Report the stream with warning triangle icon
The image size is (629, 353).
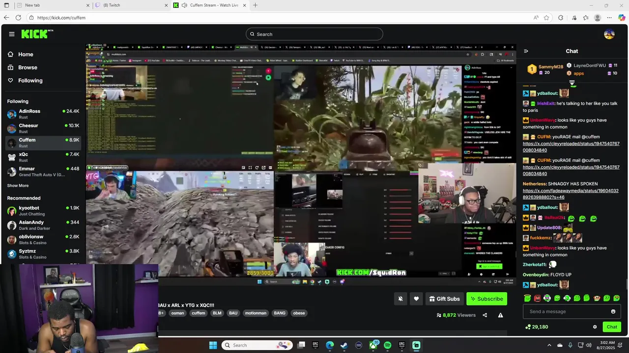[x=500, y=315]
